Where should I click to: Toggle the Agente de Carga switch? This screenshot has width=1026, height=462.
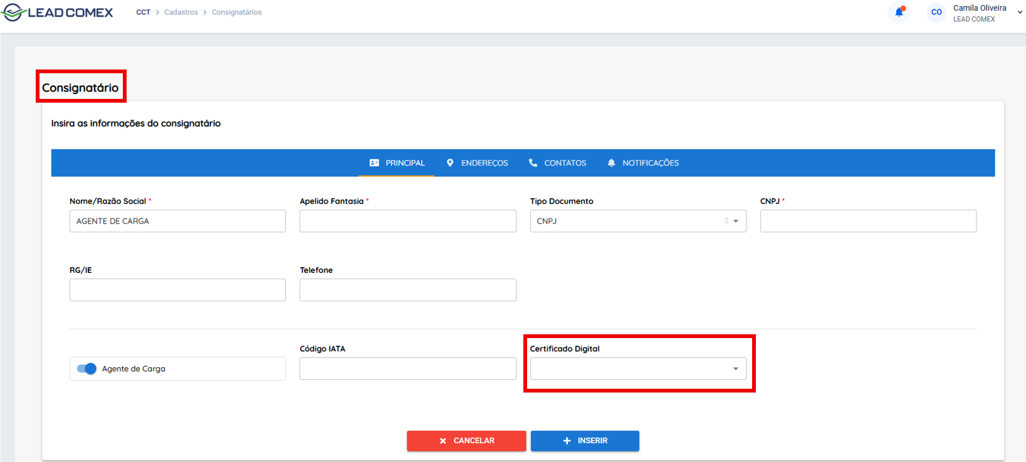click(86, 369)
